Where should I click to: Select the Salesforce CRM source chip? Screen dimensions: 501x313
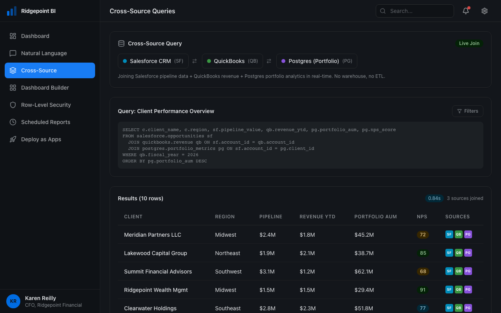click(153, 61)
